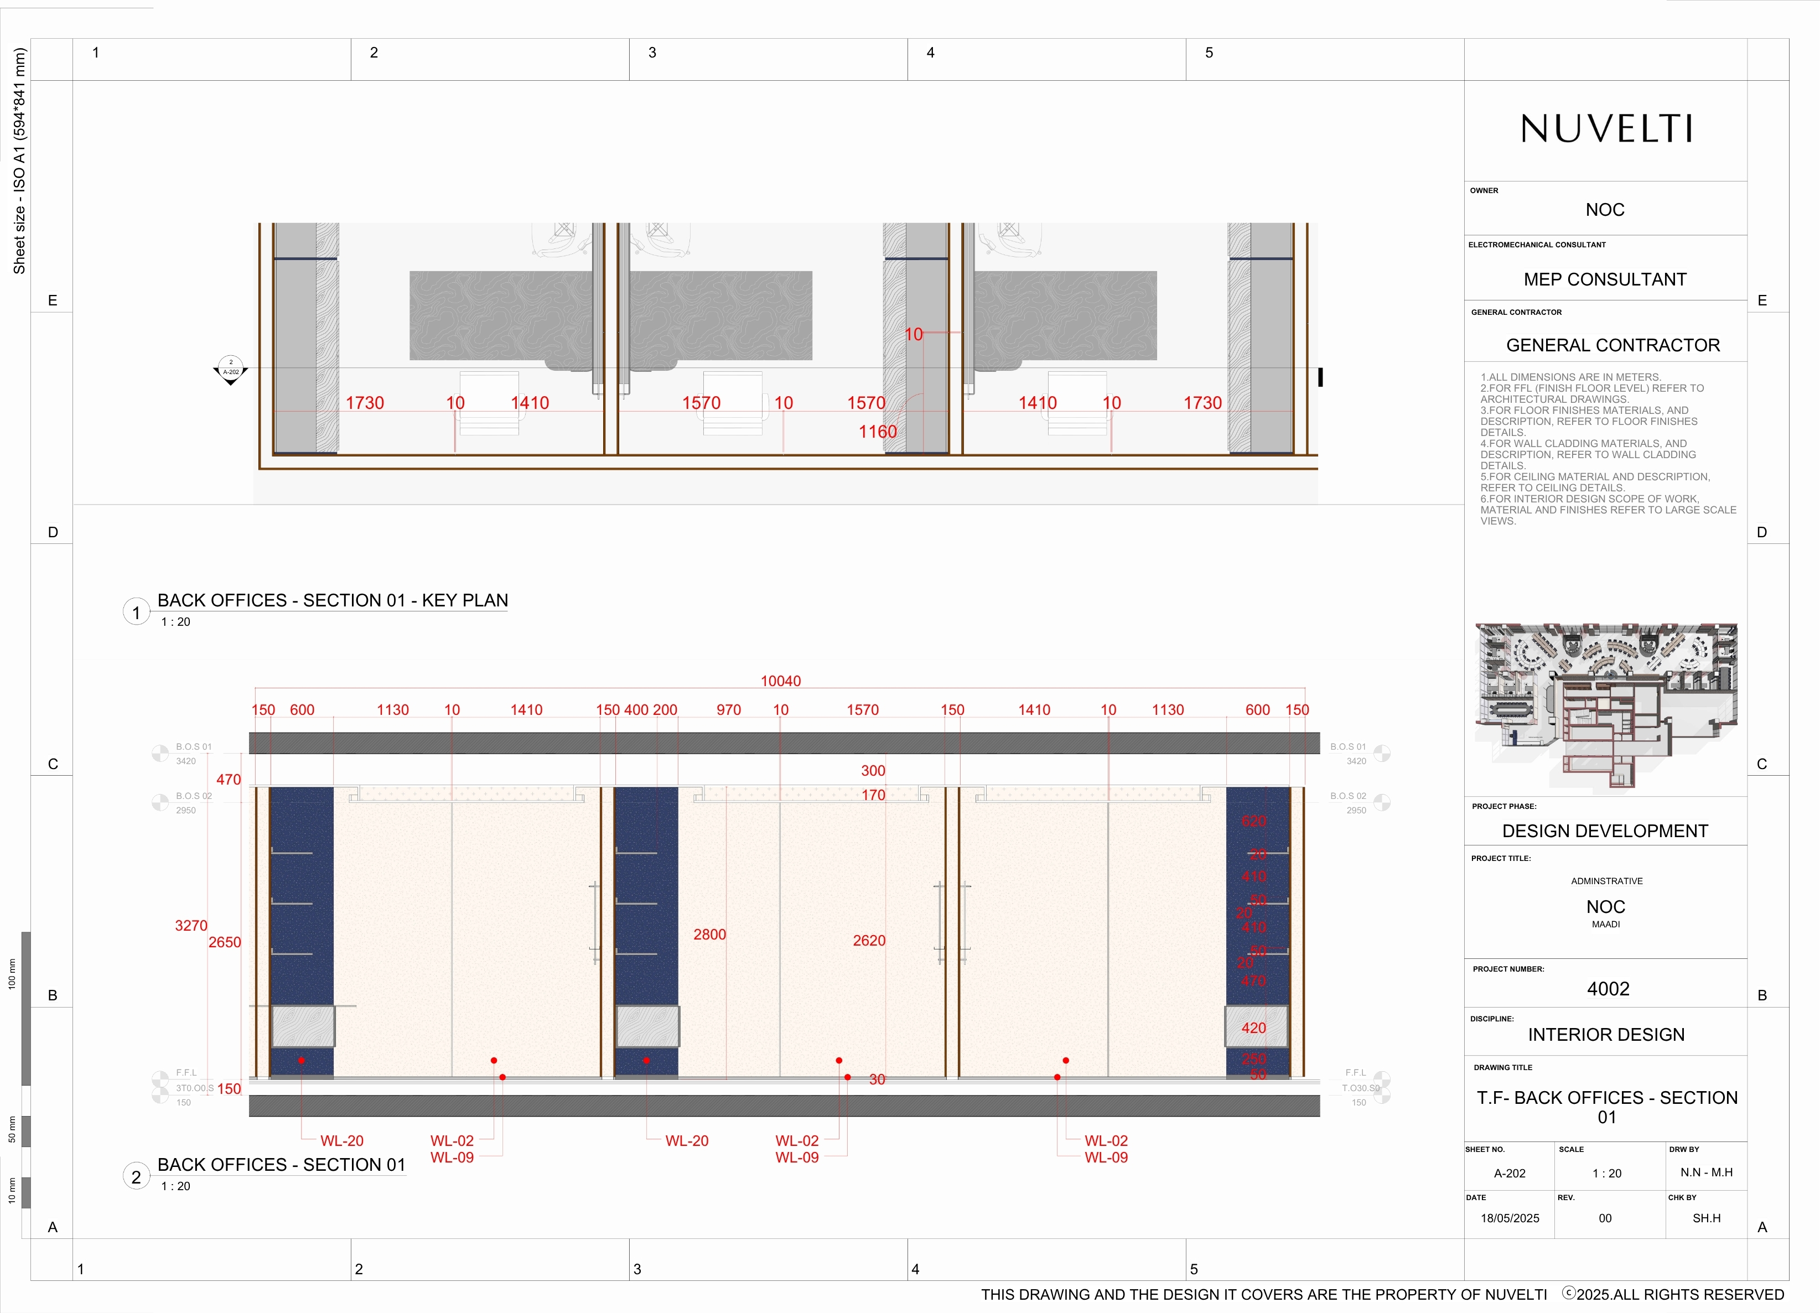Click the BACK OFFICES - SECTION 01 title text
The image size is (1820, 1313).
[282, 1165]
